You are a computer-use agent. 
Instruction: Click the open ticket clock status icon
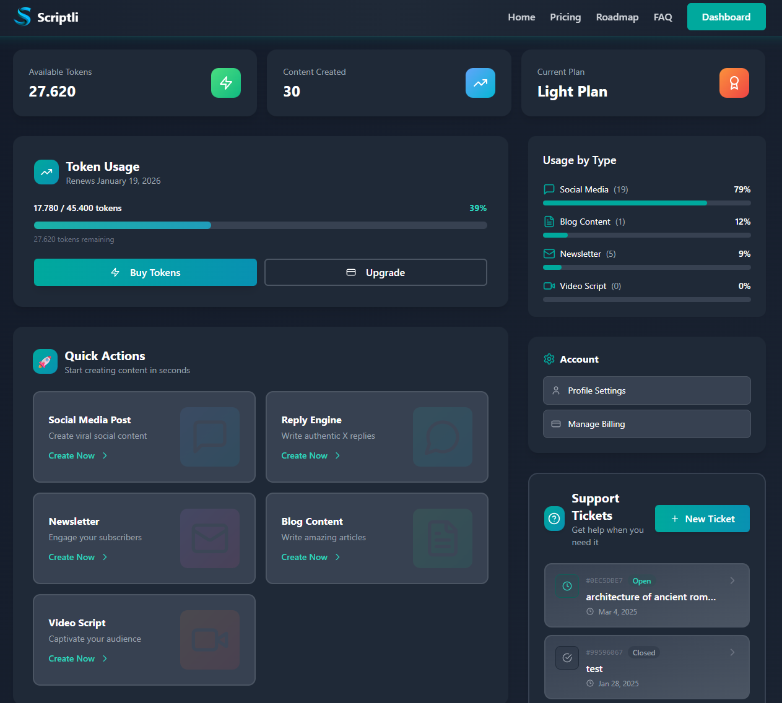click(567, 585)
